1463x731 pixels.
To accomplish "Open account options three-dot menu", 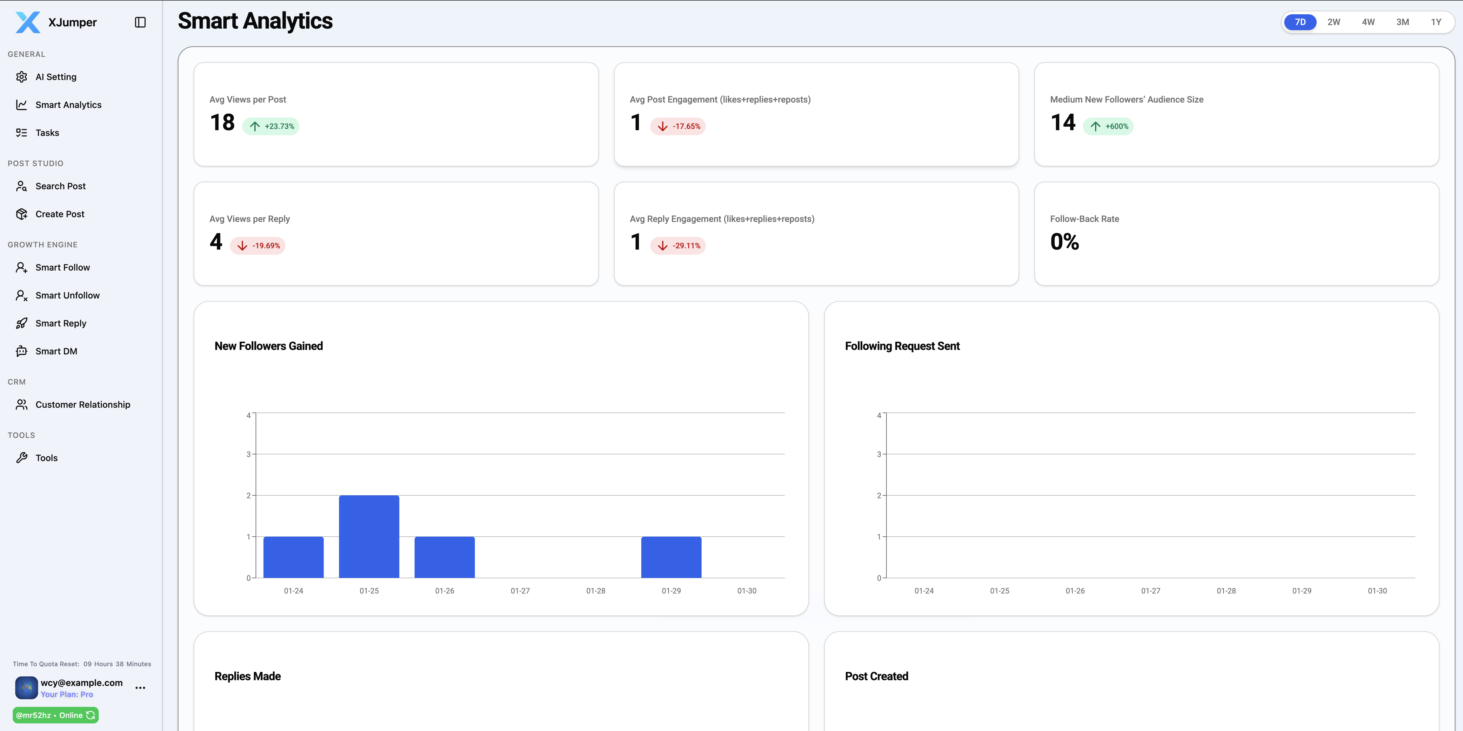I will pyautogui.click(x=140, y=688).
